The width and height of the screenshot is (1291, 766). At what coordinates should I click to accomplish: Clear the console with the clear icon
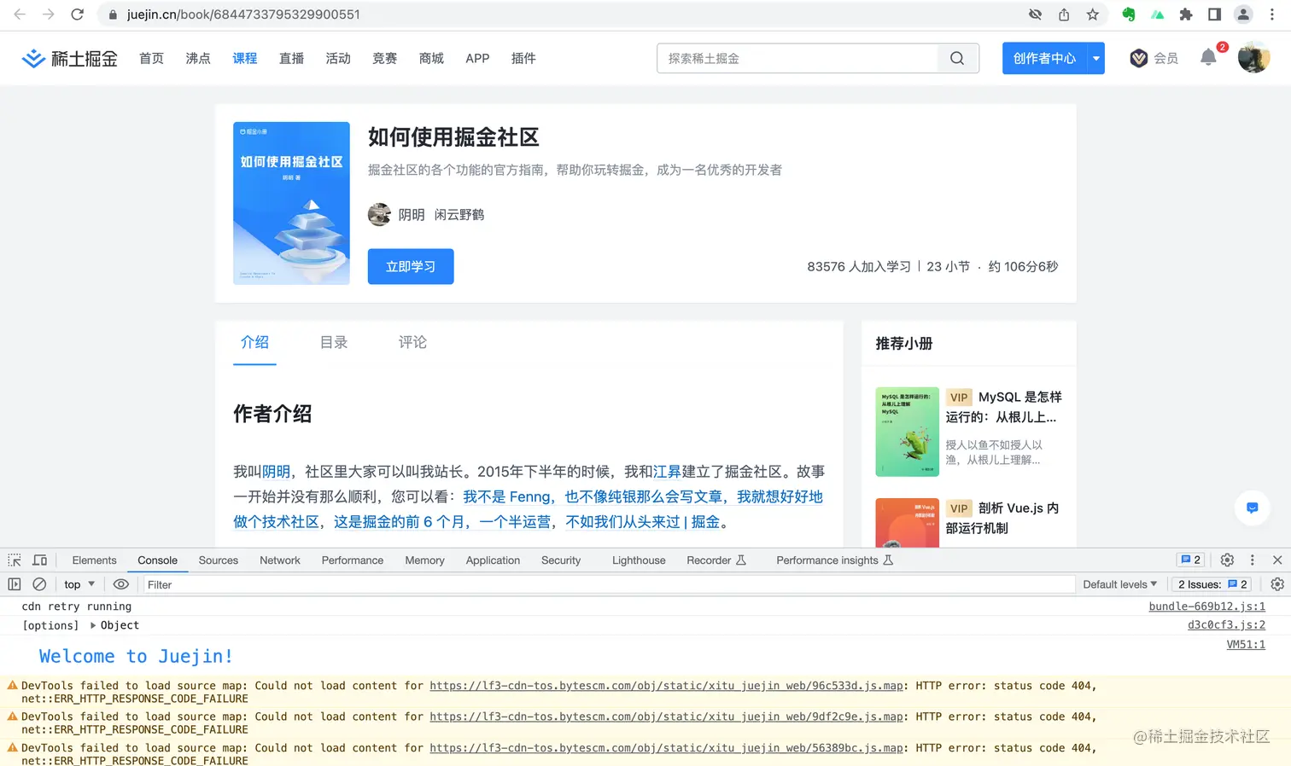tap(39, 584)
